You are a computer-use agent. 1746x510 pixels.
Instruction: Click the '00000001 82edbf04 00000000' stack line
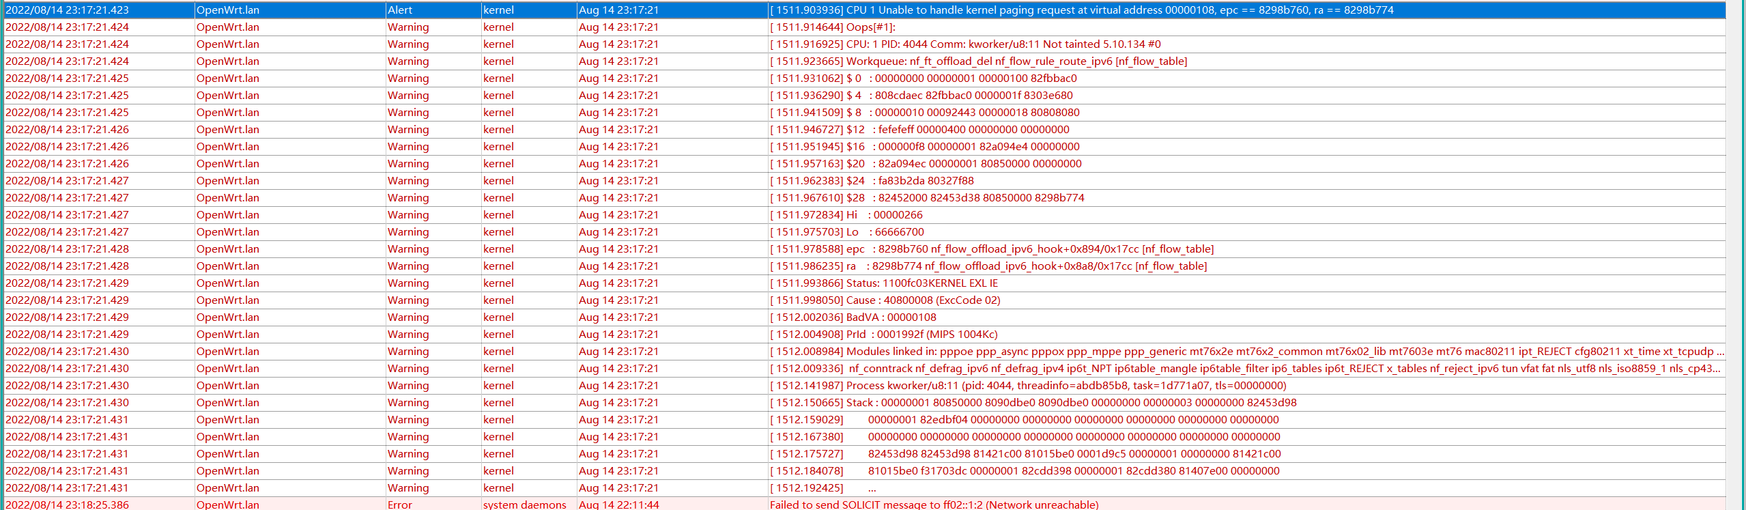[1025, 419]
